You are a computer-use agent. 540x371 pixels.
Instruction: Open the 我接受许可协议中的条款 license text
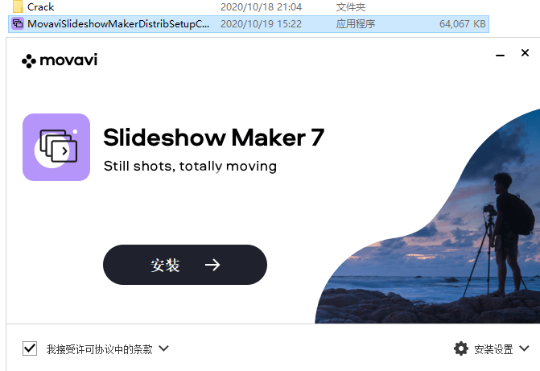[100, 349]
